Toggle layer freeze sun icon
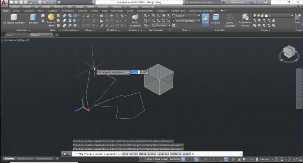 click(x=258, y=16)
